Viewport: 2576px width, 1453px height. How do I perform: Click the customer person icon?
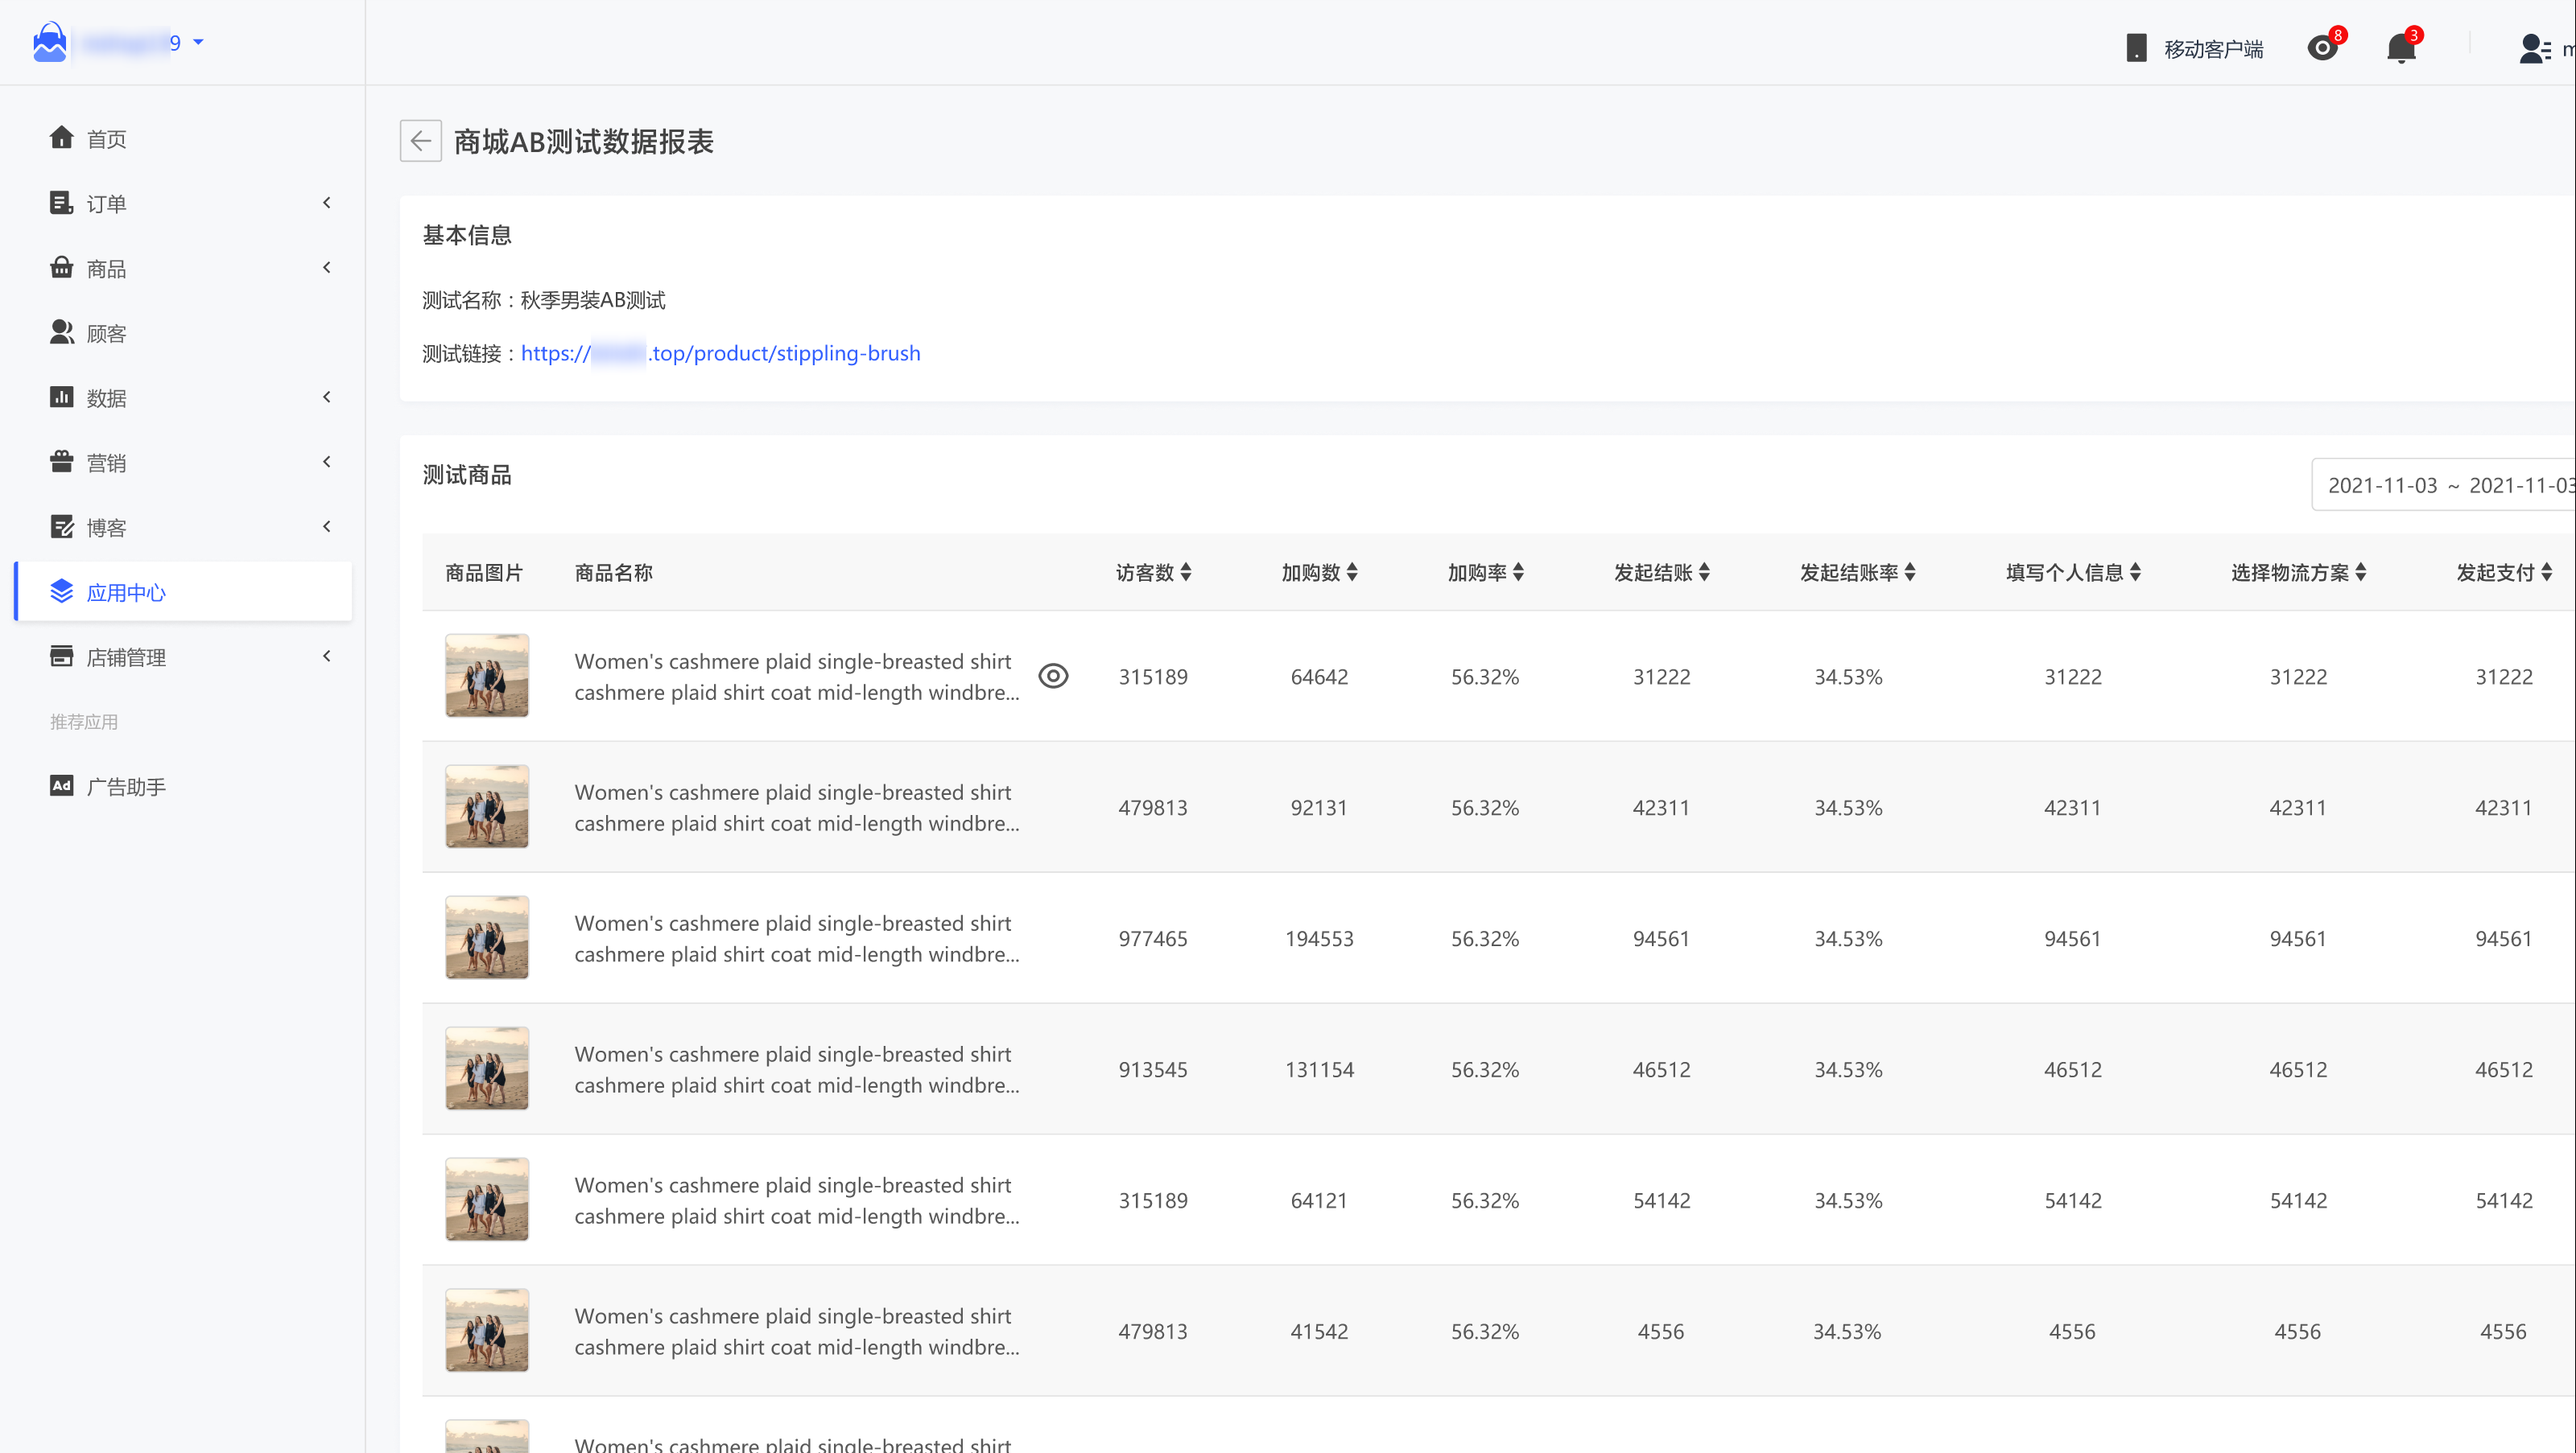[61, 331]
